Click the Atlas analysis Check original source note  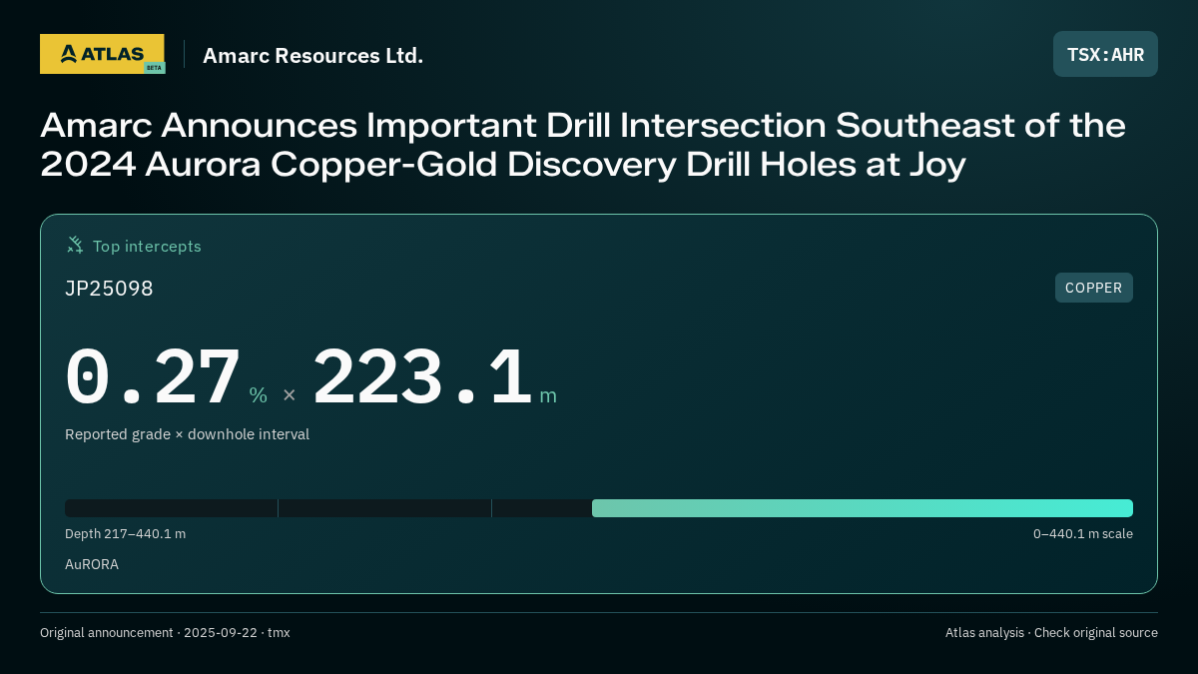click(1051, 632)
